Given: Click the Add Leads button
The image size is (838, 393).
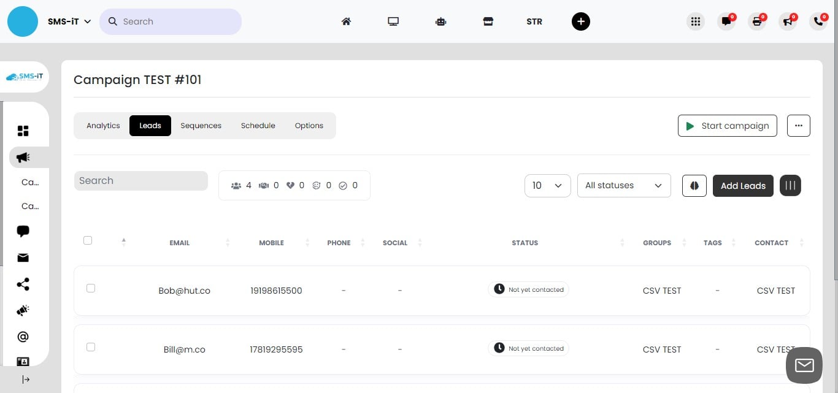Looking at the screenshot, I should coord(743,185).
